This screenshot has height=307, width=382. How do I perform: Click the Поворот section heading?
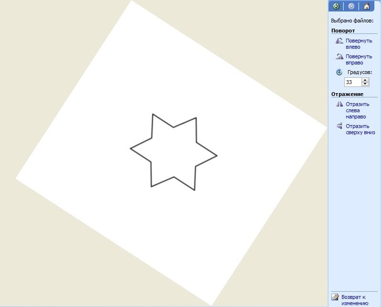pyautogui.click(x=343, y=31)
